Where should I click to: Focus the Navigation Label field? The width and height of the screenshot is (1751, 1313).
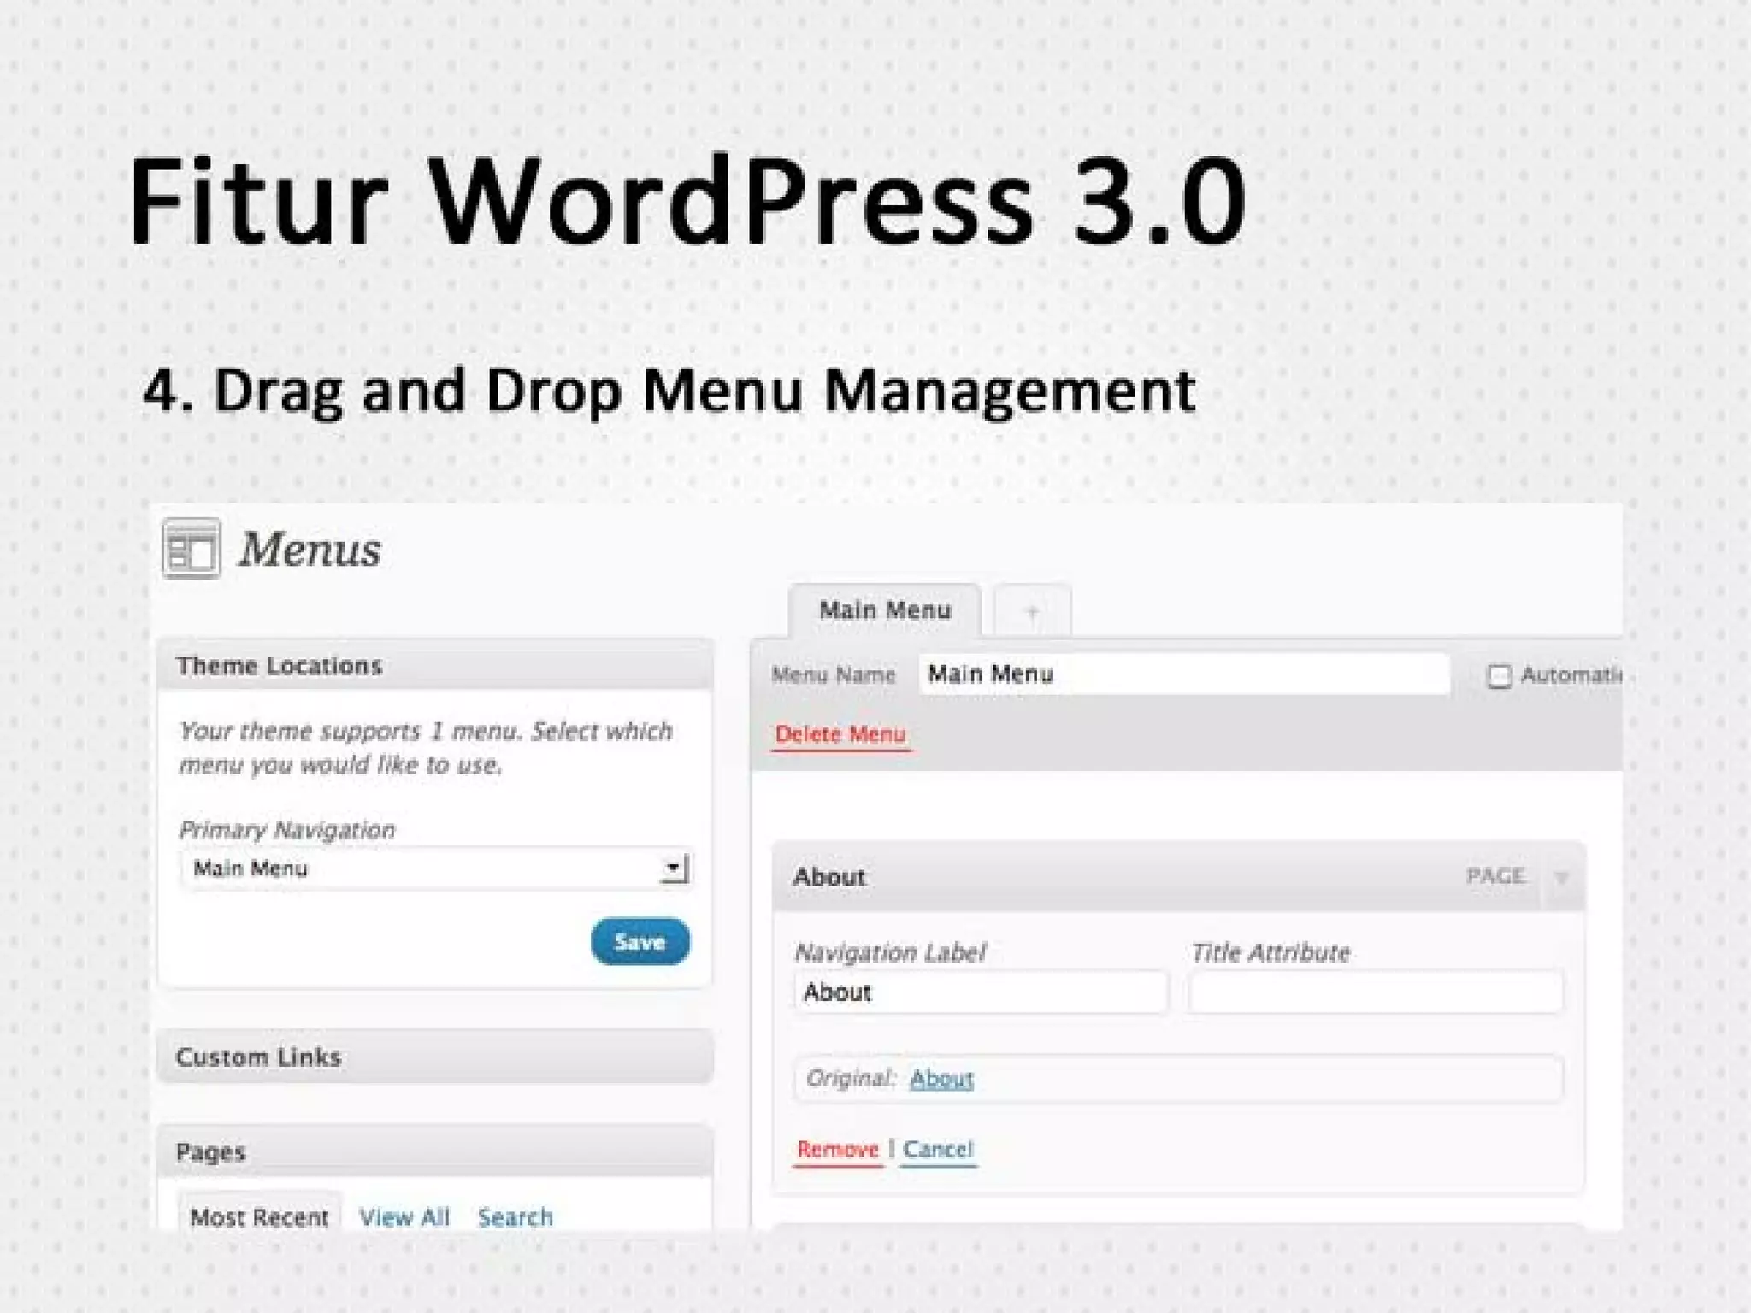pos(981,992)
